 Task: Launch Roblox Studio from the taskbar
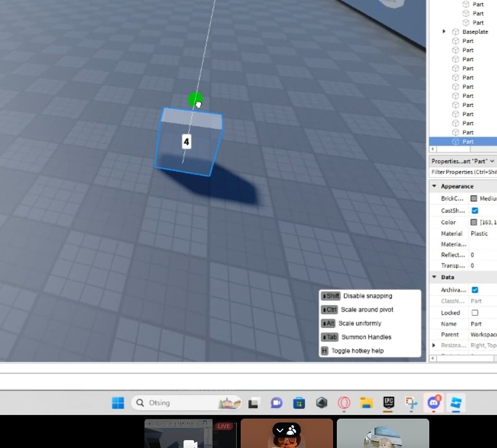tap(455, 403)
